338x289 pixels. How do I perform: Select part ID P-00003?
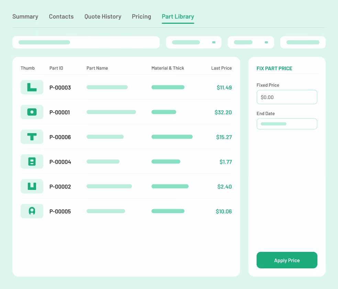[60, 88]
